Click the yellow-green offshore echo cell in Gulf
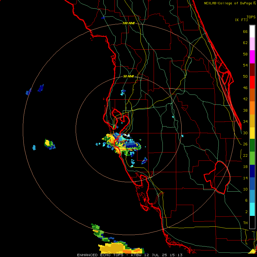This screenshot has height=257, width=257. pyautogui.click(x=49, y=144)
